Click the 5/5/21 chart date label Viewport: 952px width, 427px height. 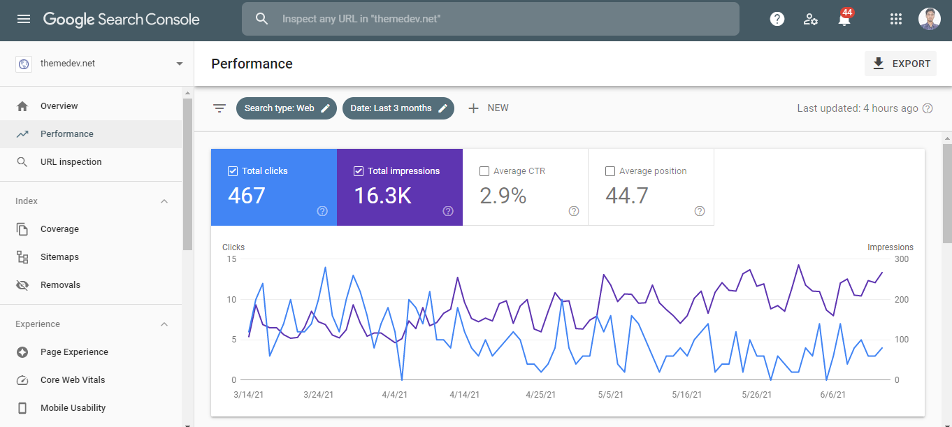610,394
